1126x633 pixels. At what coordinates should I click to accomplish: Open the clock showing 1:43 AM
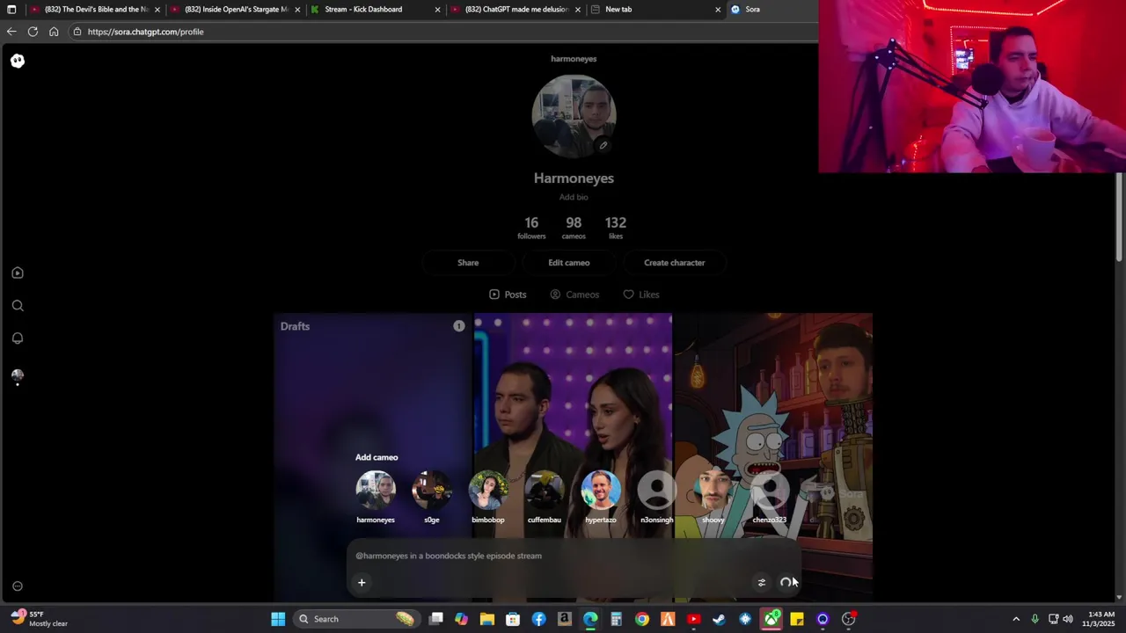pos(1098,619)
